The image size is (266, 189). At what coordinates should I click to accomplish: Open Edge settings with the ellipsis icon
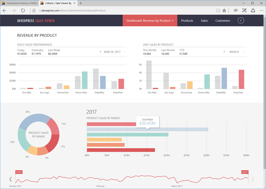(261, 10)
